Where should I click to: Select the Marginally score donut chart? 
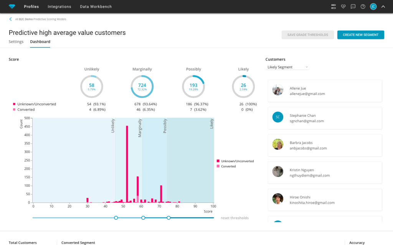(x=142, y=87)
